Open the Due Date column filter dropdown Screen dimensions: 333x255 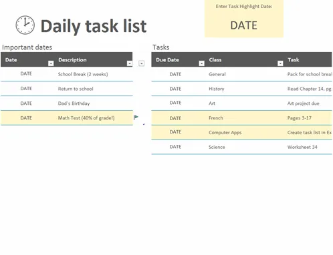(x=201, y=63)
